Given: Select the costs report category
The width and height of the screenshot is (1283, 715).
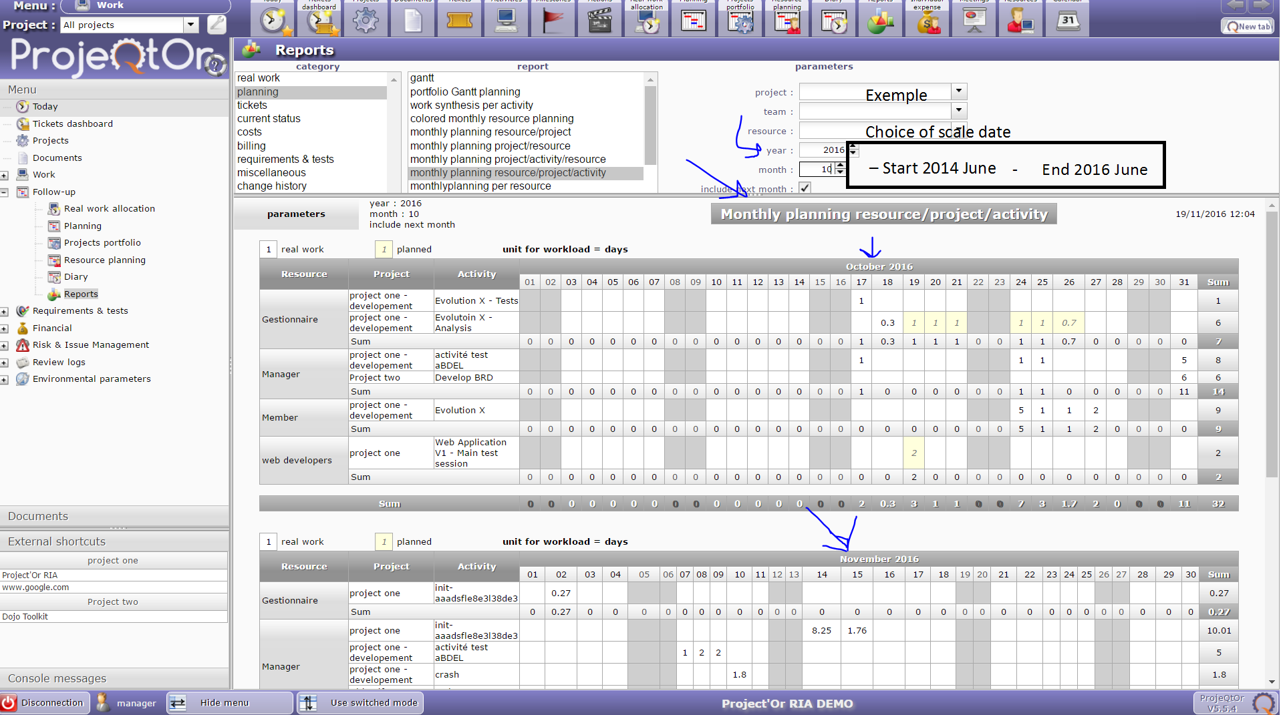Looking at the screenshot, I should (x=249, y=132).
